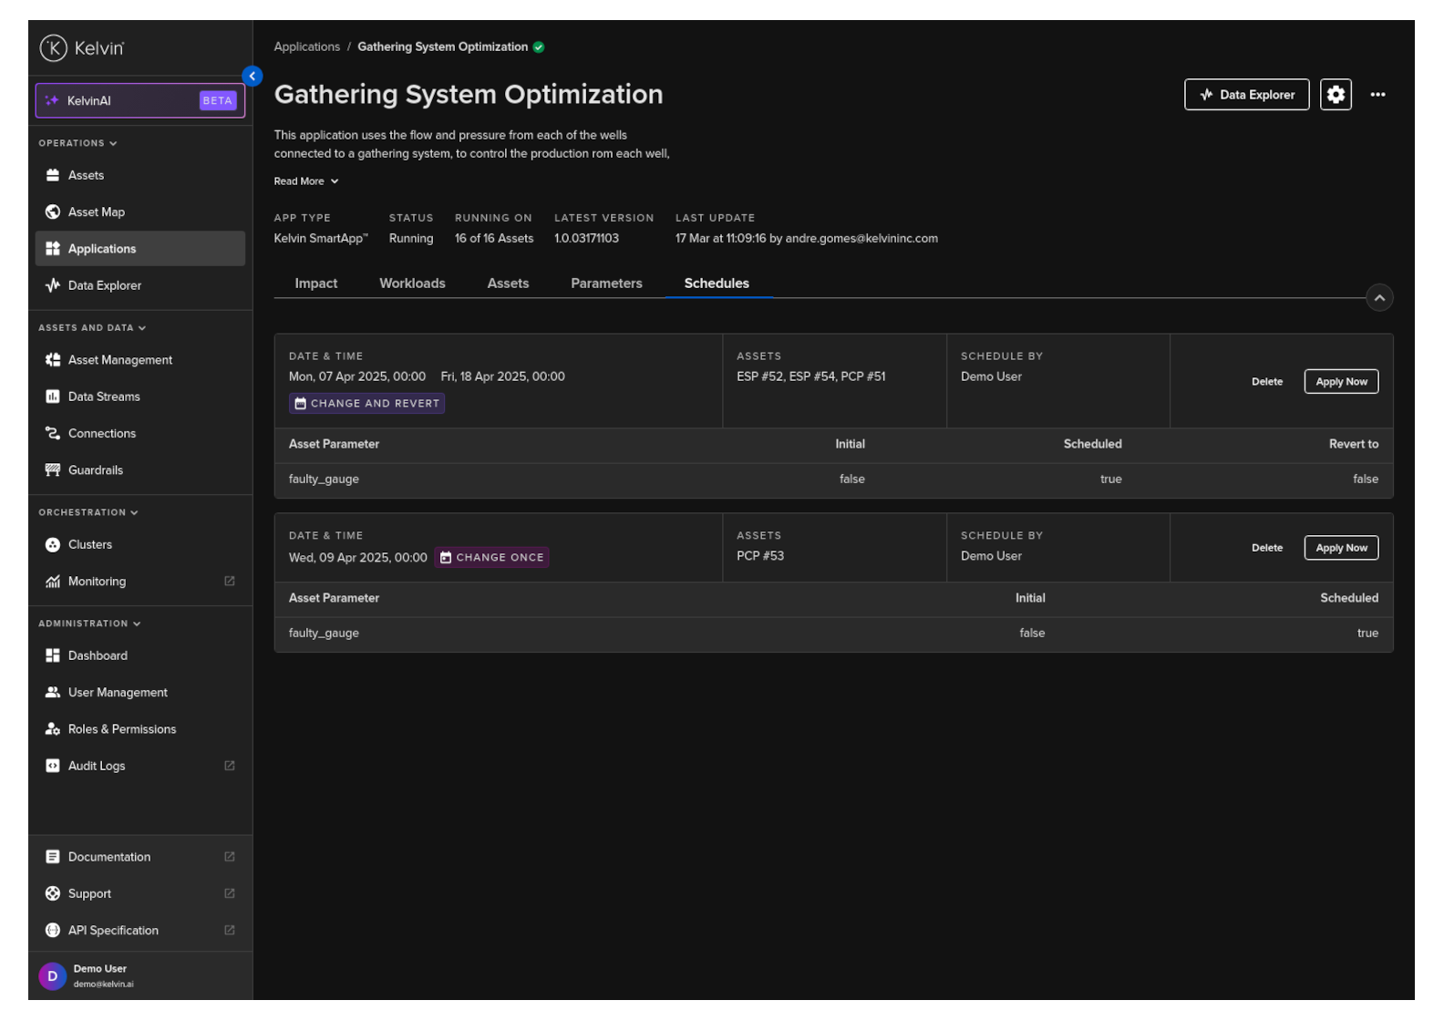Open the settings gear icon
The width and height of the screenshot is (1444, 1021).
pos(1335,95)
